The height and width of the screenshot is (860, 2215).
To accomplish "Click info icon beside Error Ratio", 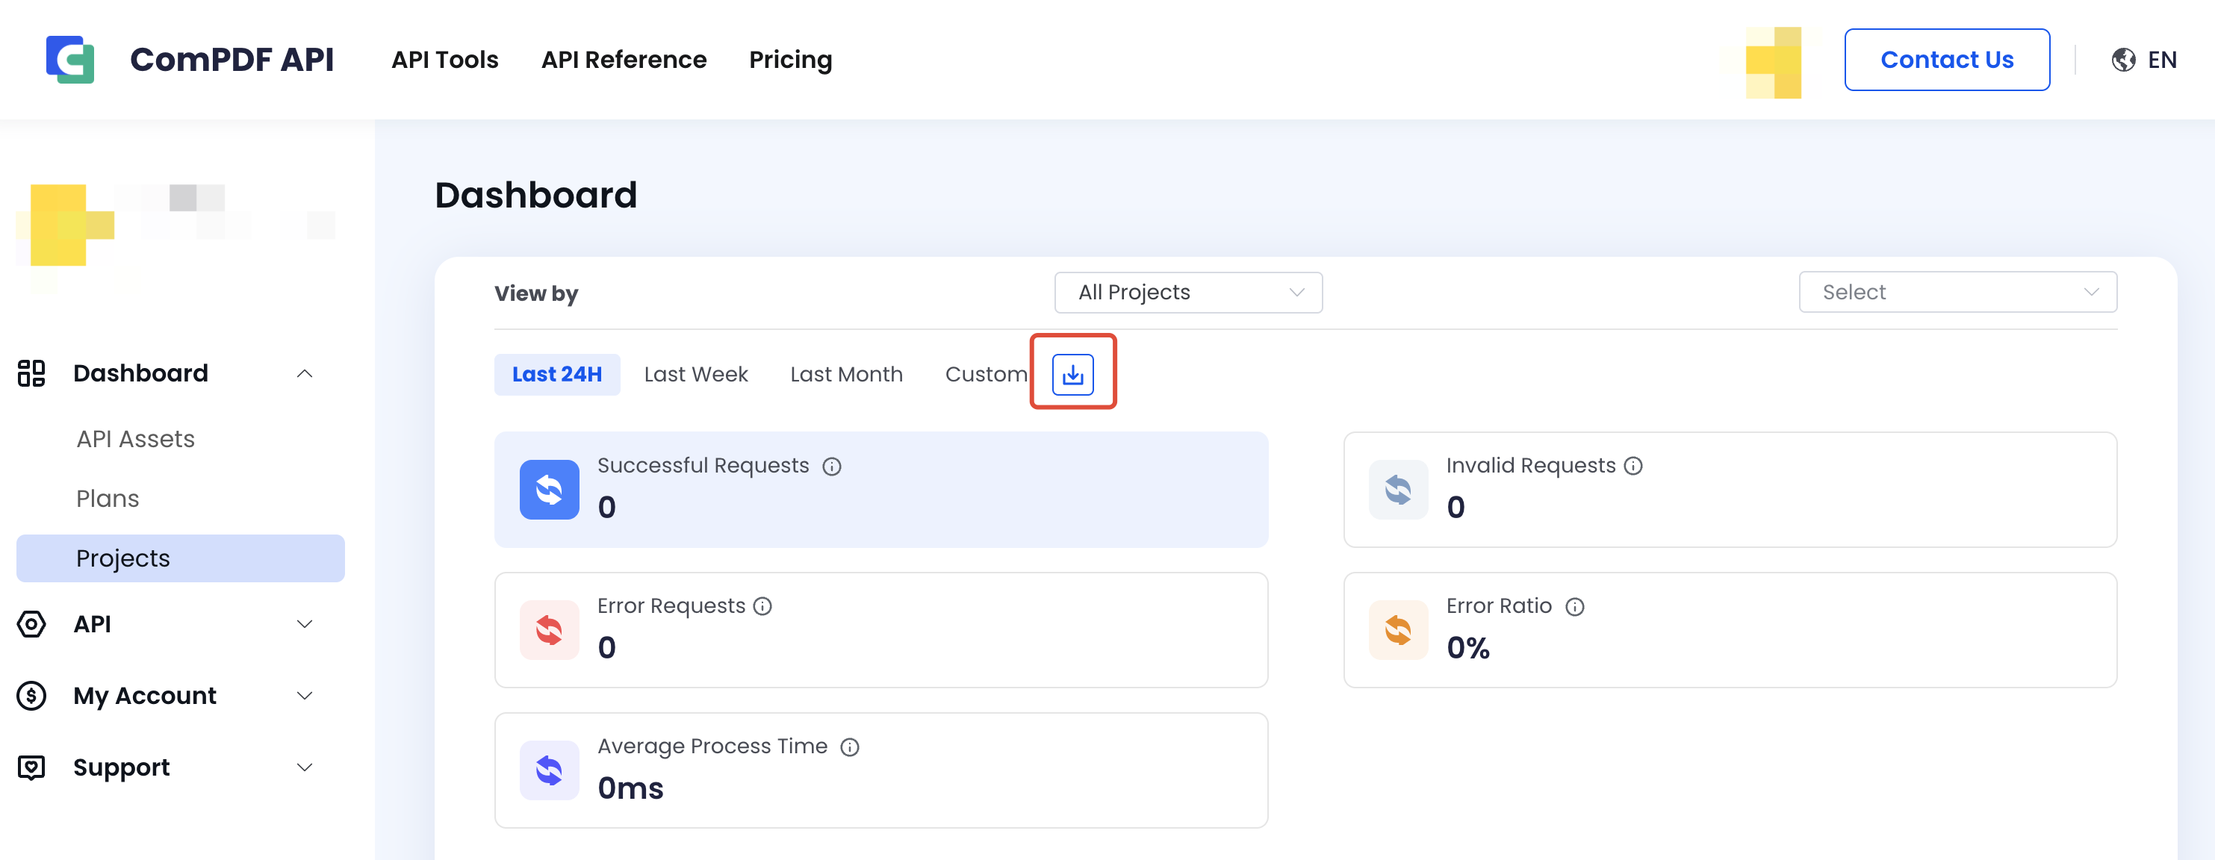I will click(1574, 606).
